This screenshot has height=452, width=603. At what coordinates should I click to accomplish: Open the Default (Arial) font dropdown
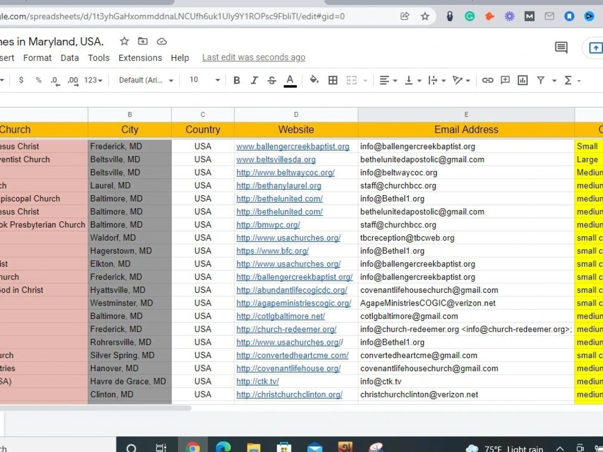[x=146, y=80]
